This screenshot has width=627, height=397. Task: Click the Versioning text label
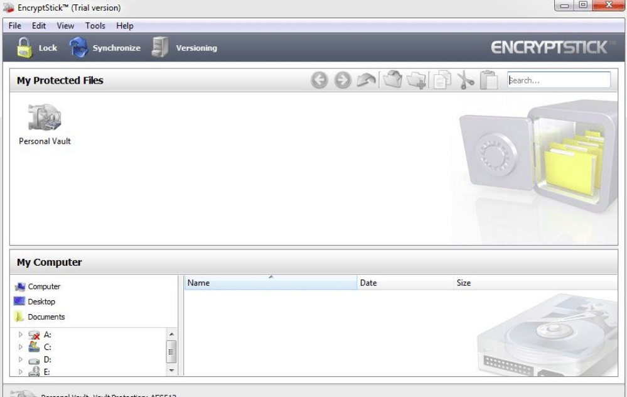(196, 48)
